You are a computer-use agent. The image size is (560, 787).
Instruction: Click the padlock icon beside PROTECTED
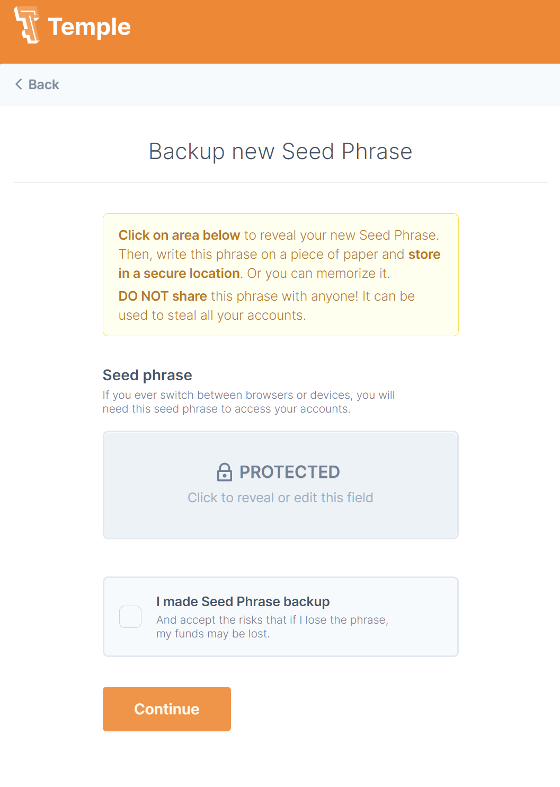pyautogui.click(x=225, y=472)
